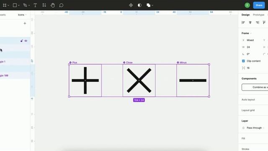Screen dimensions: 268x151
Task: Click the Stroke section header
Action: tap(245, 149)
